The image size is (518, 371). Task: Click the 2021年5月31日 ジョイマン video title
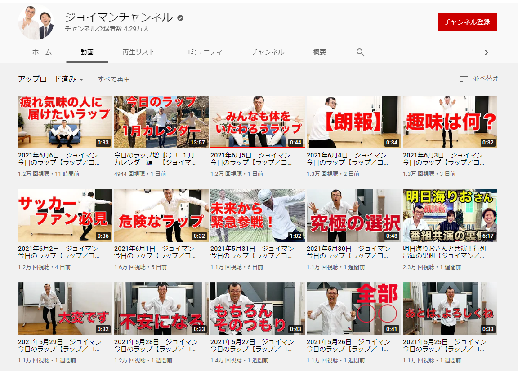point(252,252)
